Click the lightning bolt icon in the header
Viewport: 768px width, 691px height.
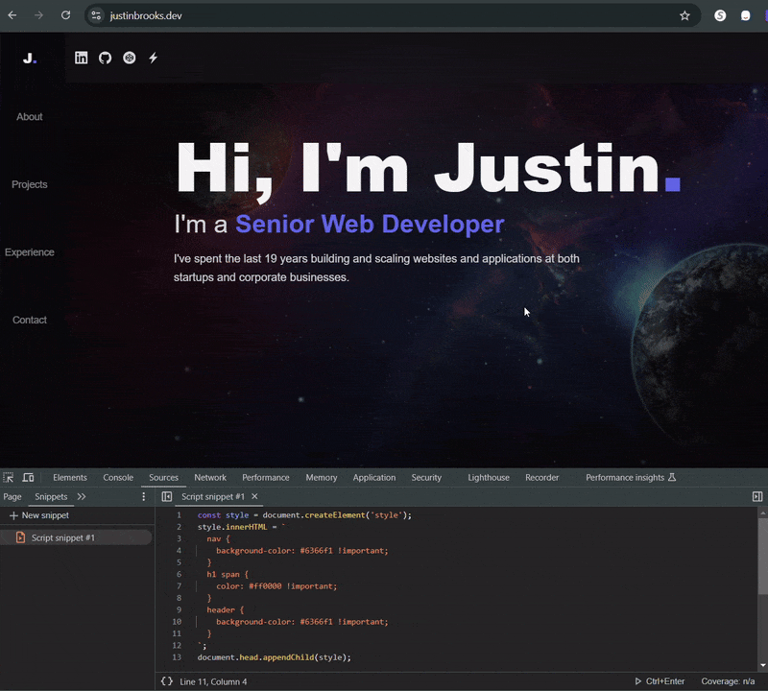pyautogui.click(x=154, y=58)
